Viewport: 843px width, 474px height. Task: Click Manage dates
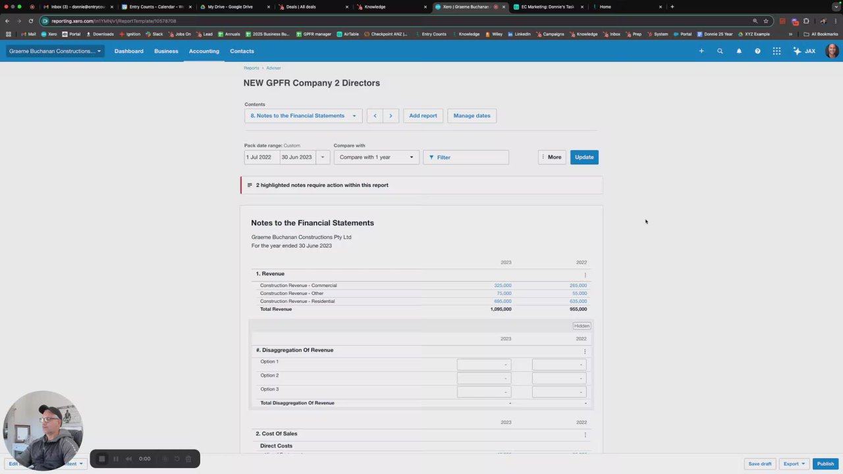[472, 116]
